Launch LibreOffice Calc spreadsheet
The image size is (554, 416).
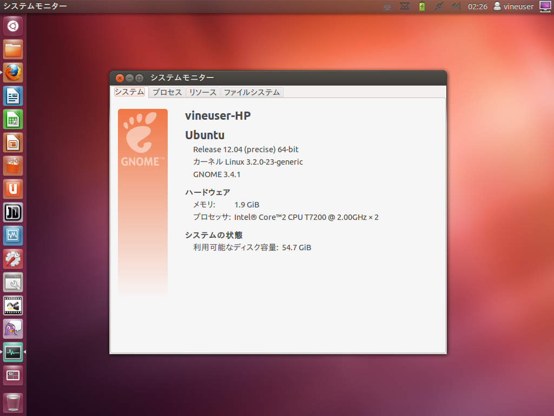13,119
